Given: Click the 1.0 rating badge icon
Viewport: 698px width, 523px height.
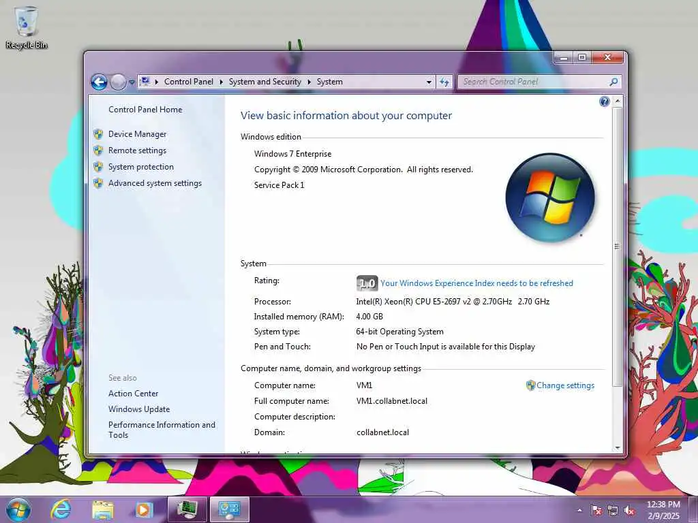Looking at the screenshot, I should coord(367,283).
